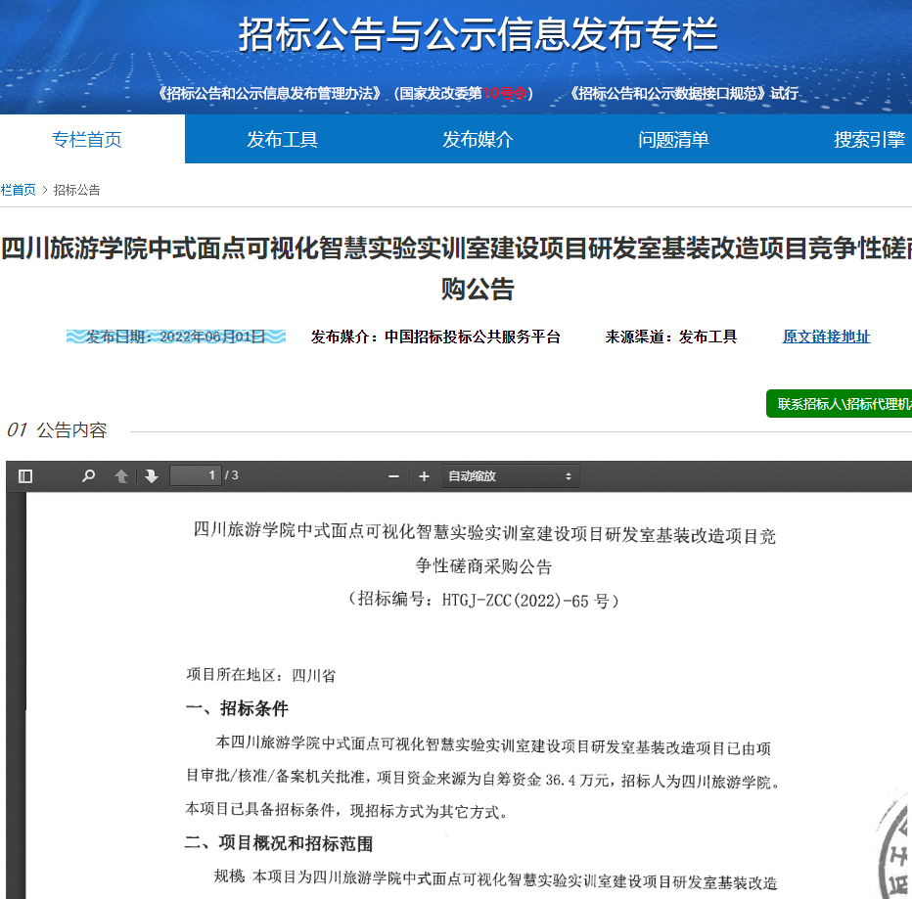
Task: Select the PDF page number field
Action: pyautogui.click(x=196, y=475)
